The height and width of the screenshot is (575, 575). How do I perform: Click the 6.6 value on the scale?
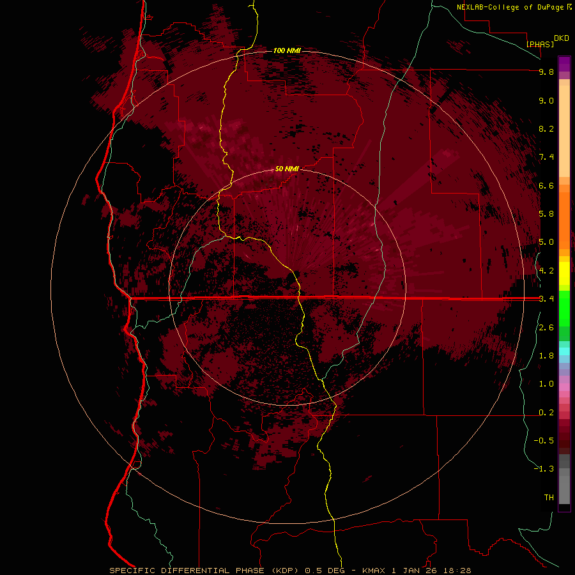(546, 185)
